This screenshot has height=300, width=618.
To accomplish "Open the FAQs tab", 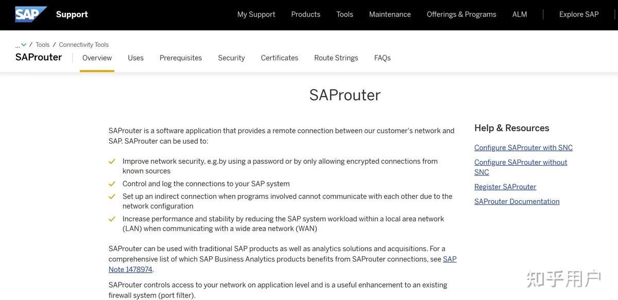I will coord(382,57).
